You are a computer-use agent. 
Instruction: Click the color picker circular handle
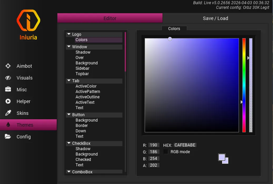point(170,39)
